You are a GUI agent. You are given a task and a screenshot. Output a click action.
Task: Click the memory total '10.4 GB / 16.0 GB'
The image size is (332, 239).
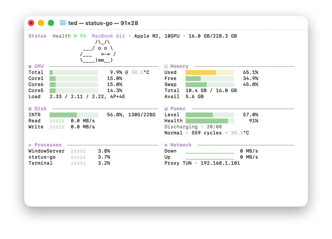pos(211,91)
